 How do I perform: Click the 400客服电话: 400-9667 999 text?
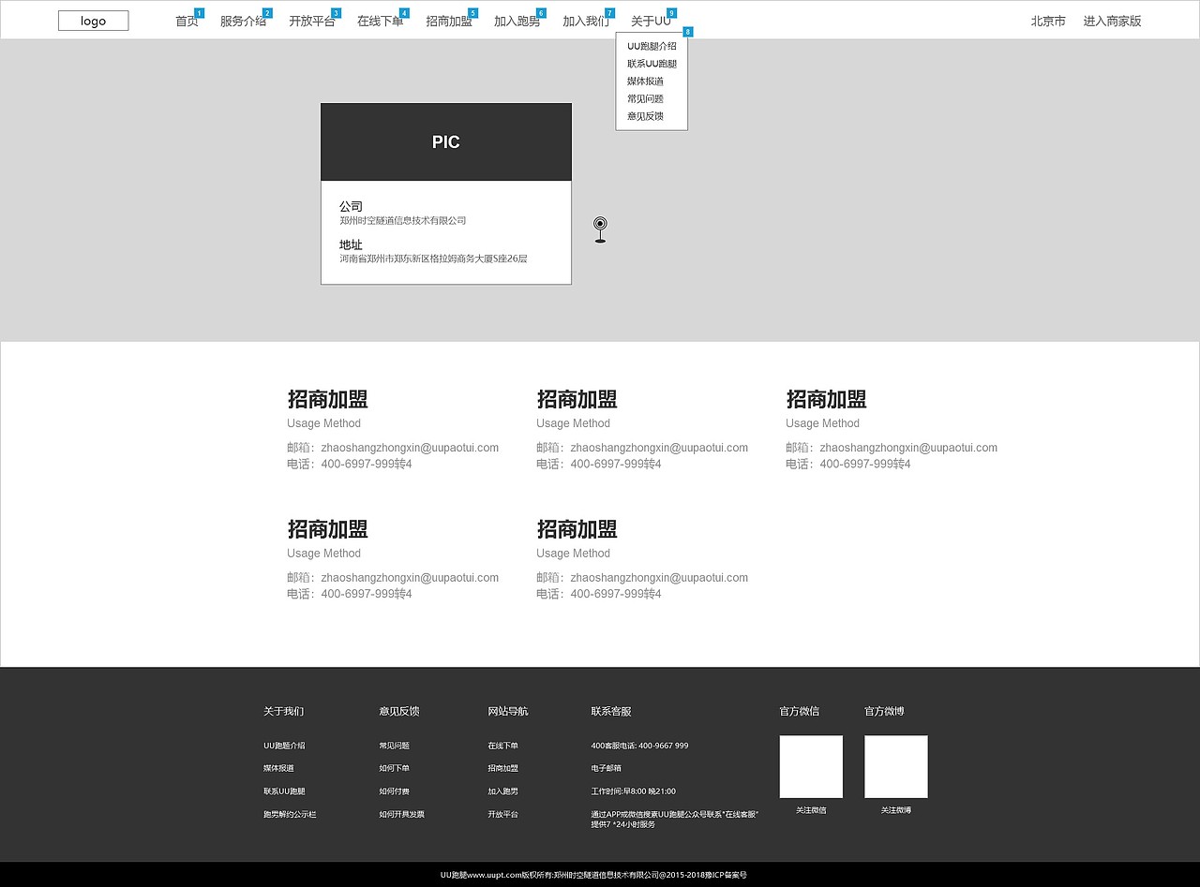(x=639, y=746)
